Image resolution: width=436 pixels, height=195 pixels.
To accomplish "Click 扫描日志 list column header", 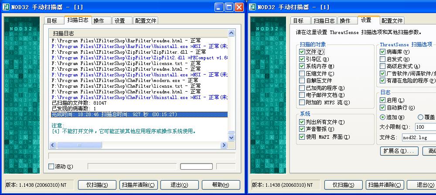I will [139, 34].
